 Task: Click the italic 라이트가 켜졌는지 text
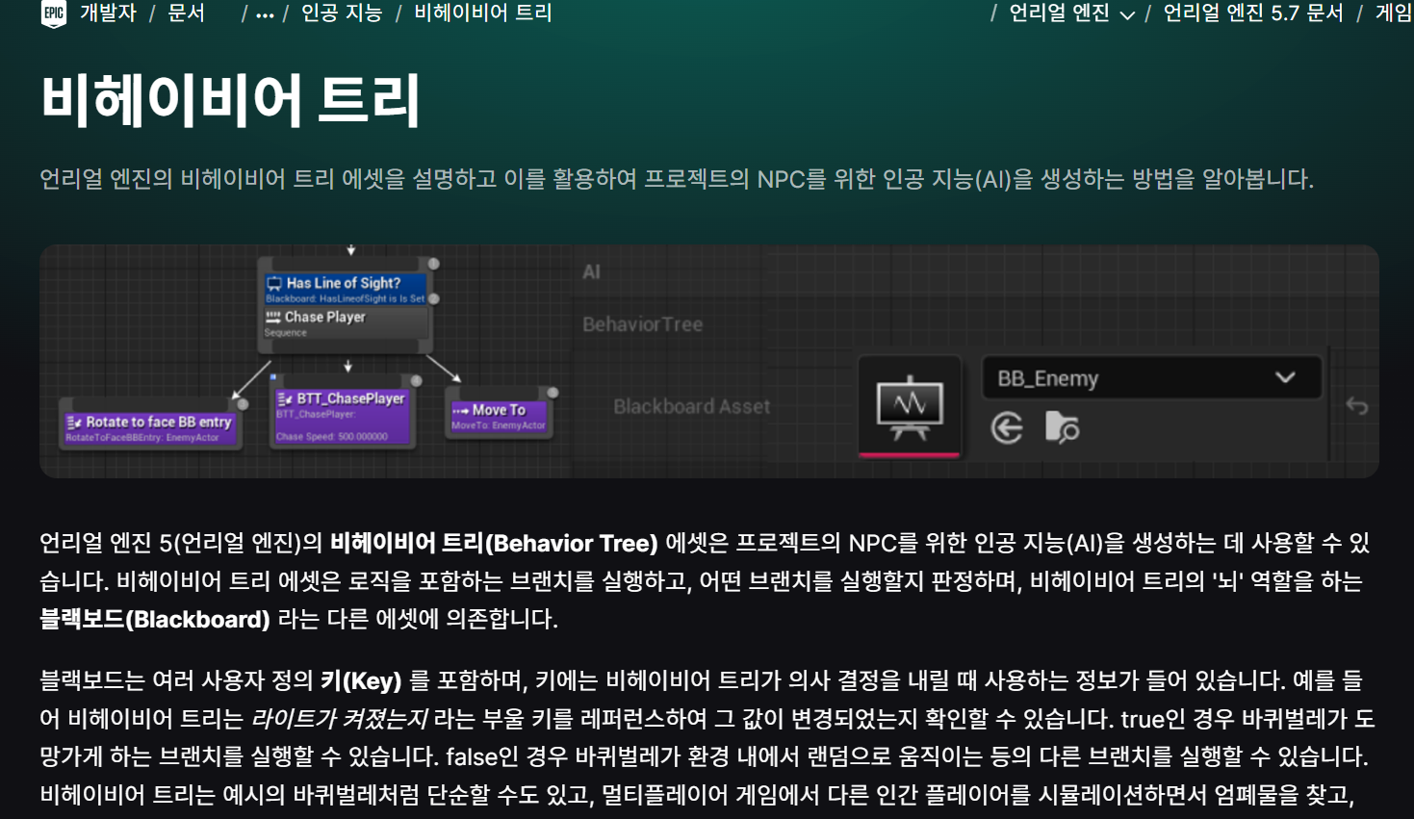pyautogui.click(x=340, y=719)
